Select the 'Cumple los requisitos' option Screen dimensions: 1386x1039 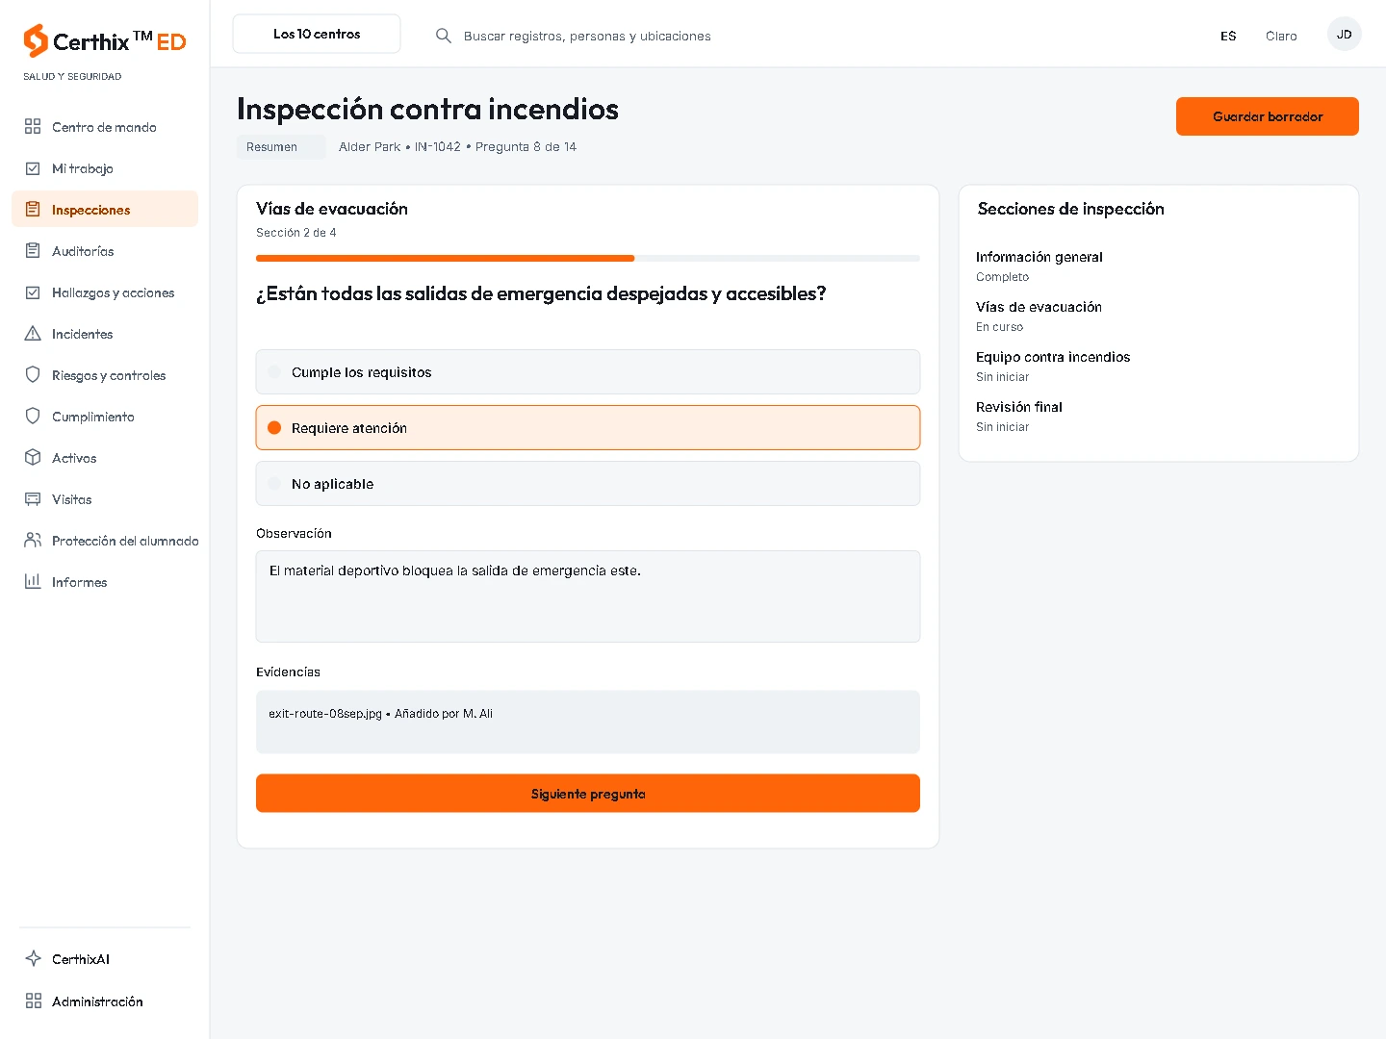point(588,371)
